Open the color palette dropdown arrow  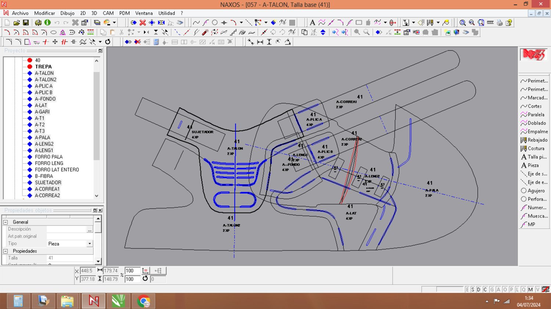tap(114, 23)
